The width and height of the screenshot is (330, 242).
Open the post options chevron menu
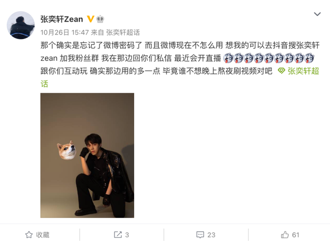317,14
